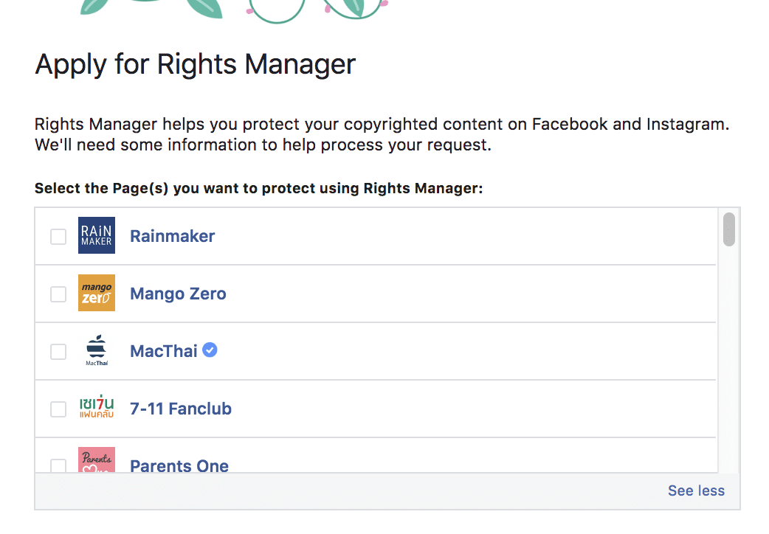Check the Mango Zero page checkbox
Image resolution: width=769 pixels, height=534 pixels.
(x=58, y=293)
